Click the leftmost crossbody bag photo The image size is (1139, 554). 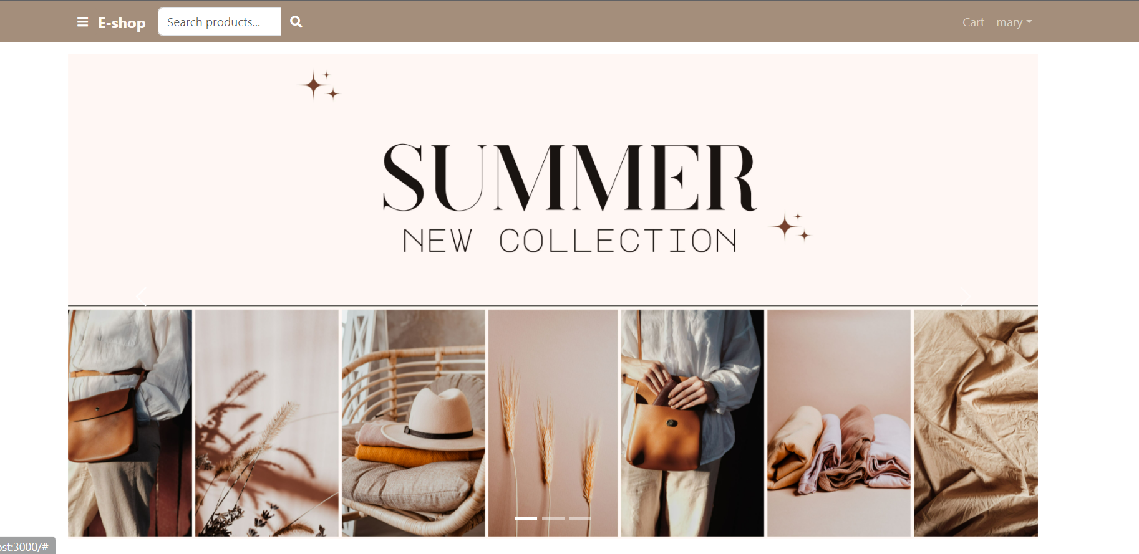coord(130,423)
